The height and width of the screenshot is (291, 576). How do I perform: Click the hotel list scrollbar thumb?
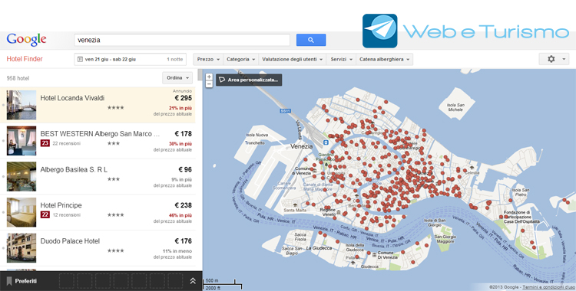point(200,74)
